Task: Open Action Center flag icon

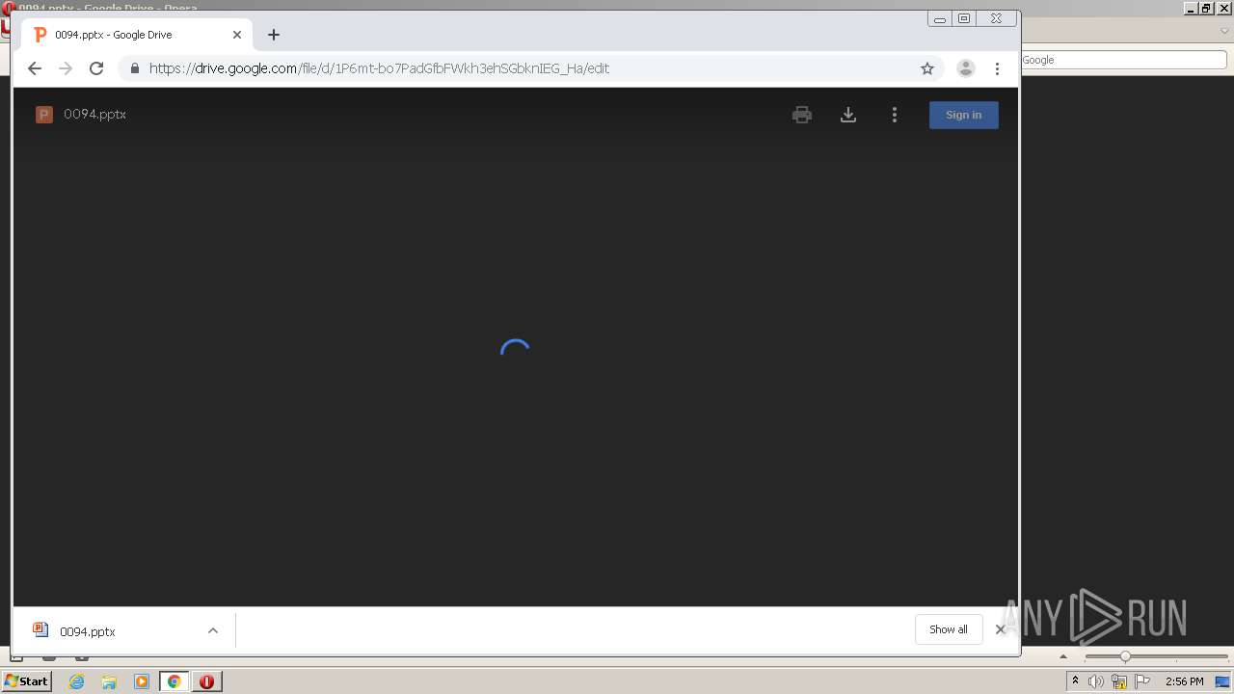Action: [1142, 681]
